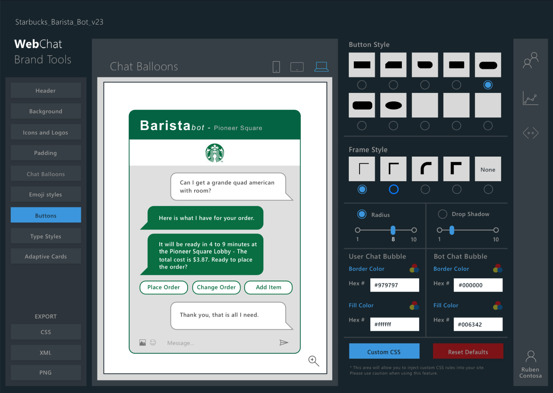Select the None frame style tile

click(488, 169)
